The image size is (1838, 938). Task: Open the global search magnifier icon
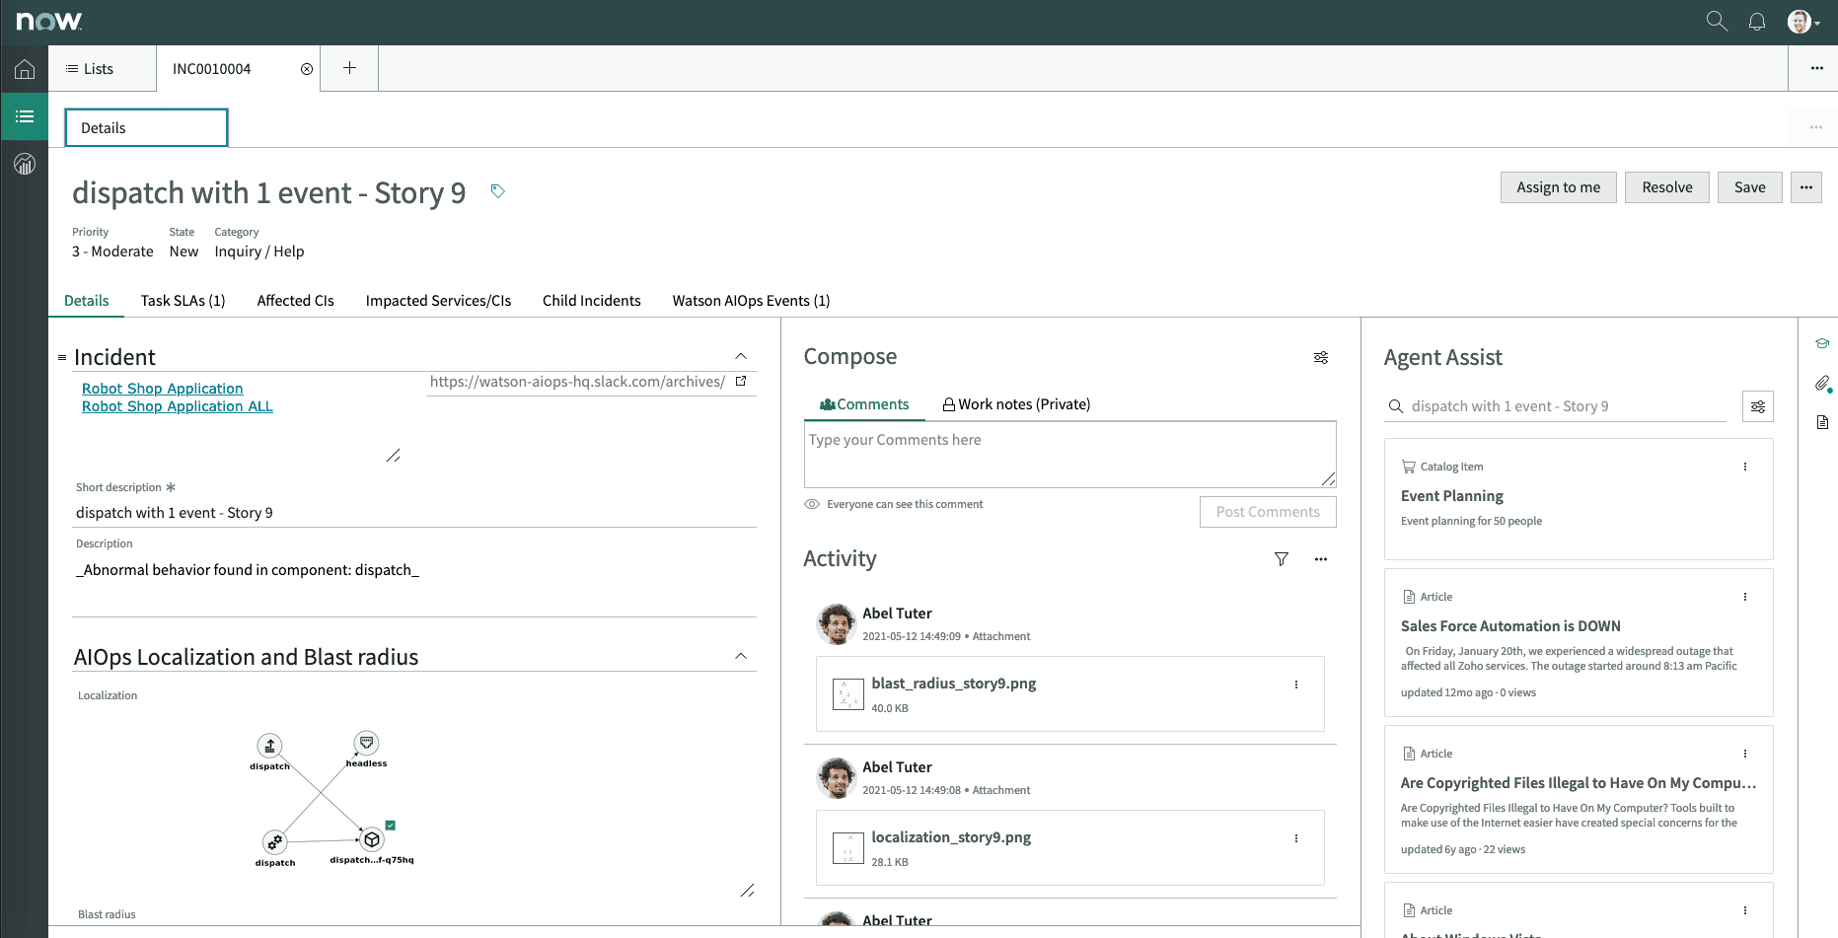[1717, 22]
